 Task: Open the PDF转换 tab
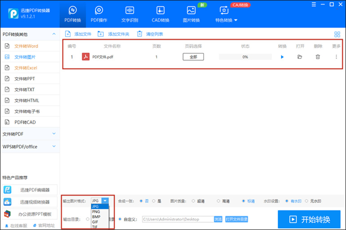pyautogui.click(x=73, y=14)
